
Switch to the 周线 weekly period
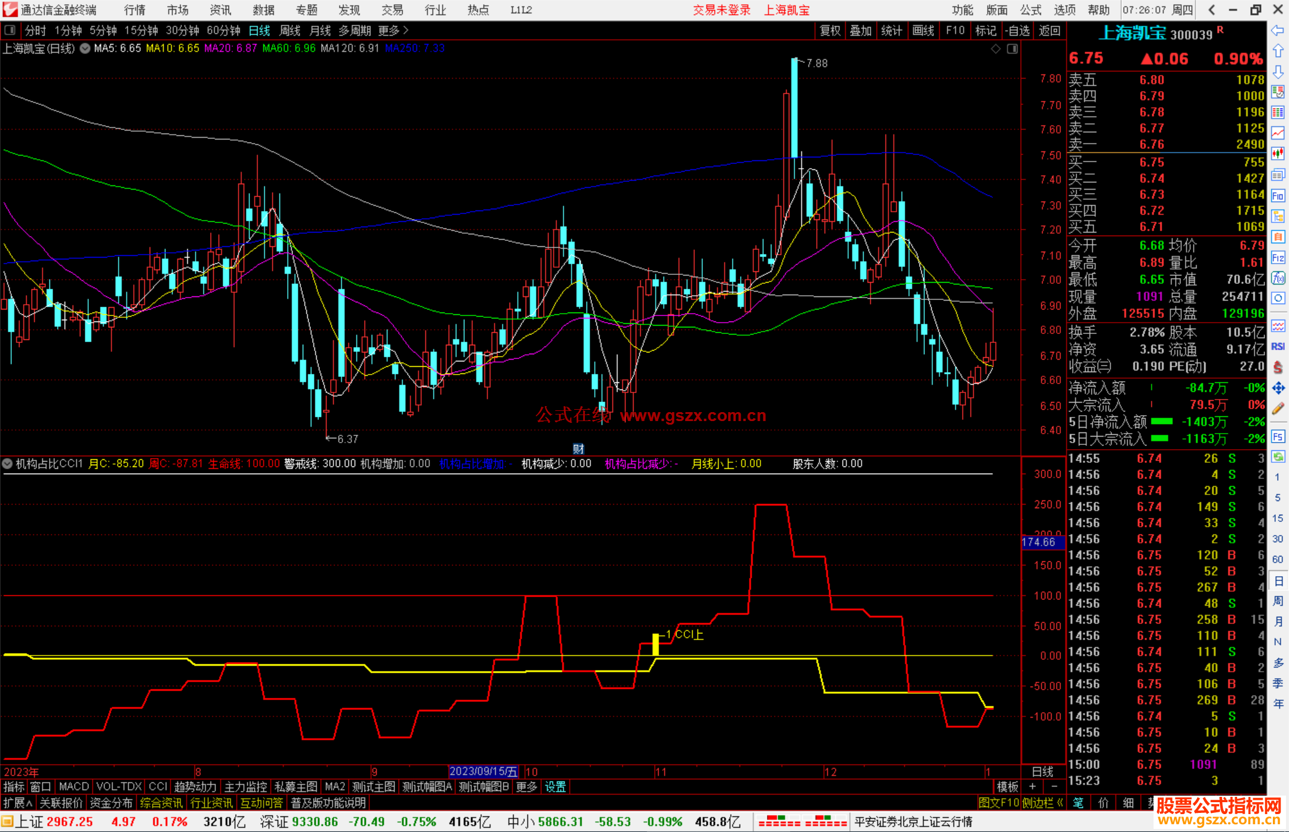coord(290,30)
